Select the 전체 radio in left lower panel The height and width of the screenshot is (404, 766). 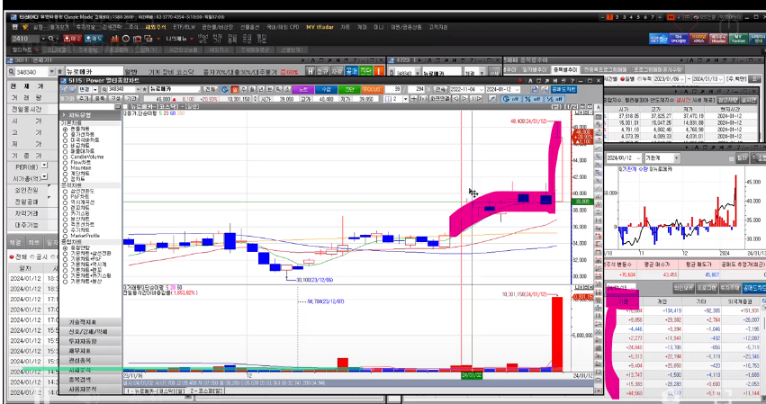pyautogui.click(x=12, y=256)
